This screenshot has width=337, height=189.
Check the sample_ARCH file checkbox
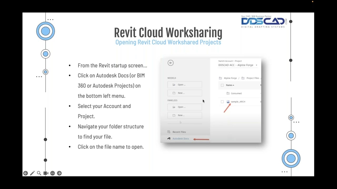coord(222,102)
